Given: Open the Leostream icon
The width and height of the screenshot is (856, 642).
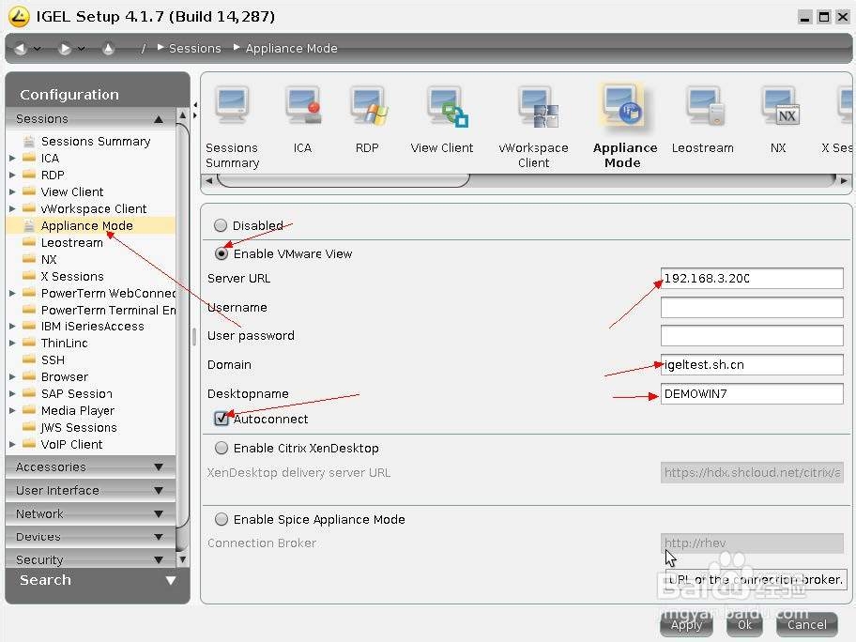Looking at the screenshot, I should pyautogui.click(x=705, y=105).
